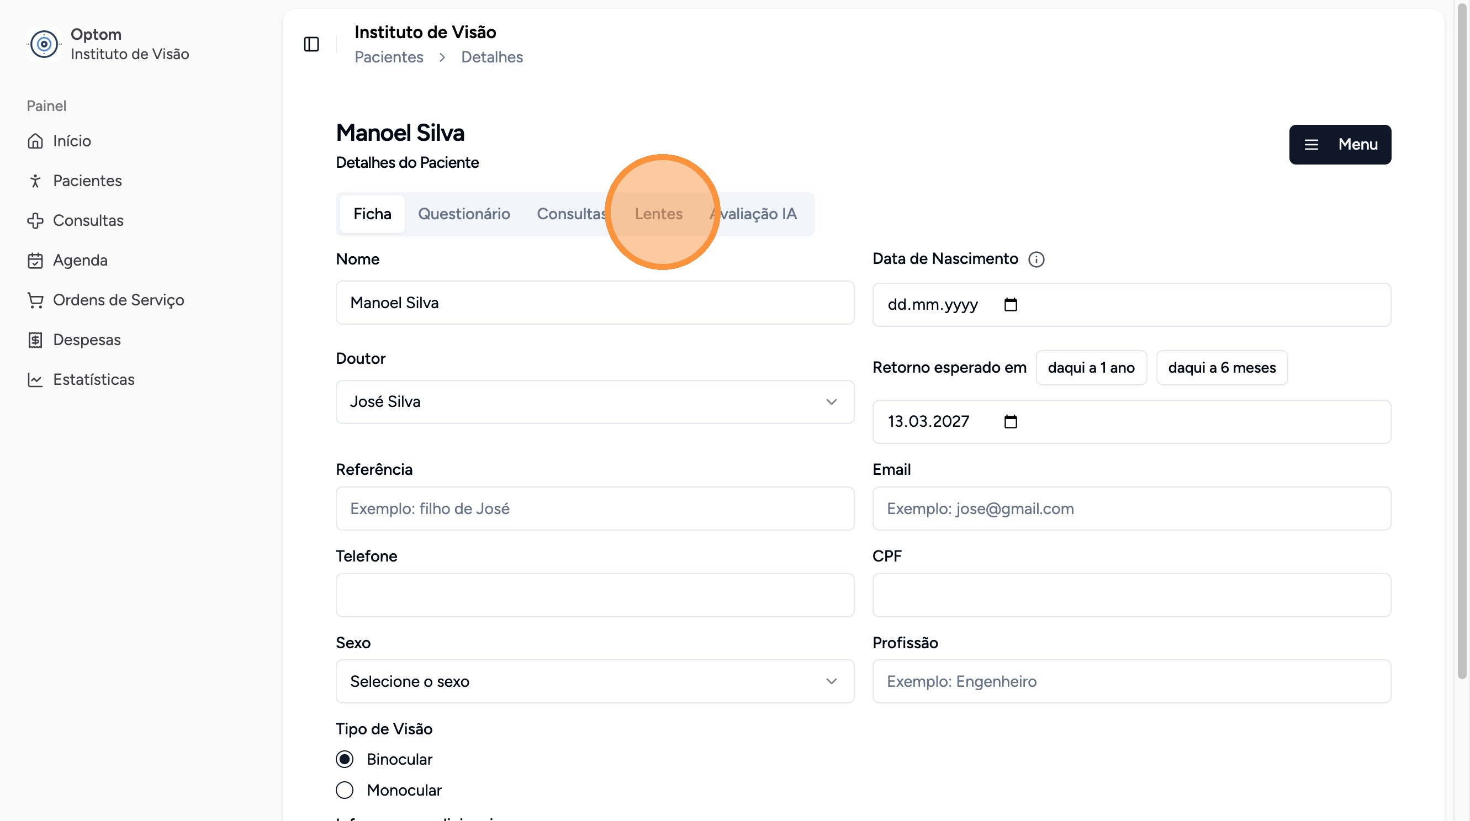Open calendar picker for return date
The height and width of the screenshot is (821, 1470).
1010,422
